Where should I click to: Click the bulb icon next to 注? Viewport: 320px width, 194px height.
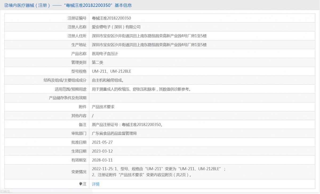pyautogui.click(x=81, y=184)
